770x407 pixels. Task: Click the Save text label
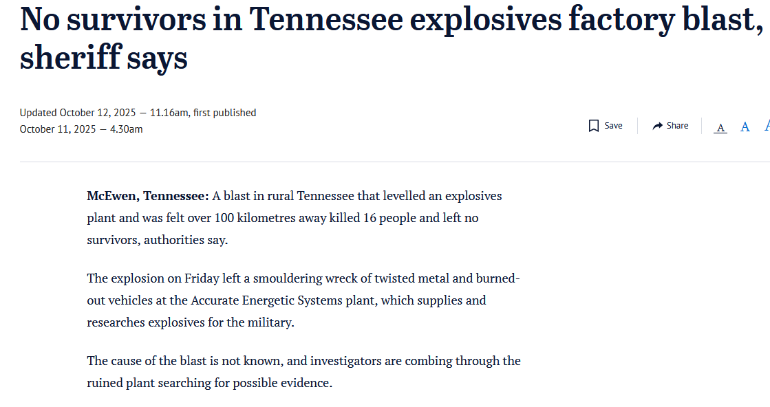coord(613,126)
